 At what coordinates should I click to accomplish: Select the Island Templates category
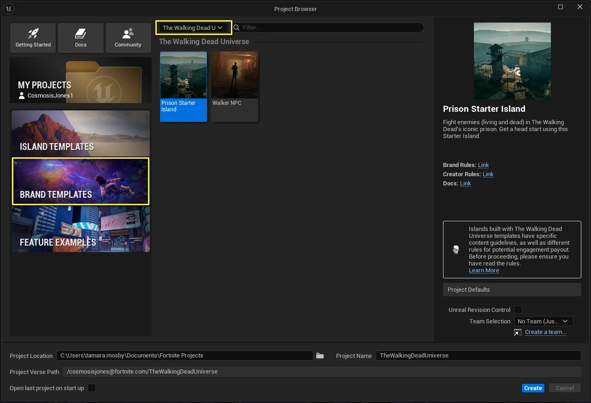click(x=81, y=133)
